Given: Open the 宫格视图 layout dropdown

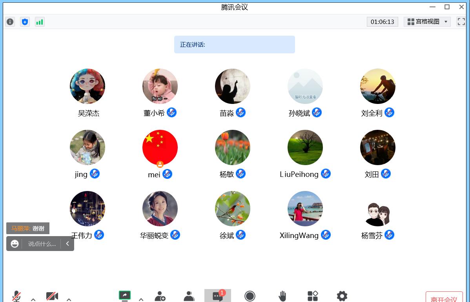Looking at the screenshot, I should tap(427, 22).
